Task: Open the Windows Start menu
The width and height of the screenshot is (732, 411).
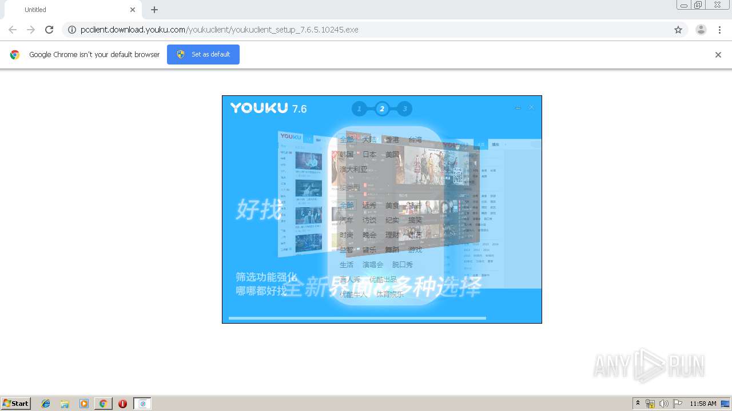Action: point(16,404)
